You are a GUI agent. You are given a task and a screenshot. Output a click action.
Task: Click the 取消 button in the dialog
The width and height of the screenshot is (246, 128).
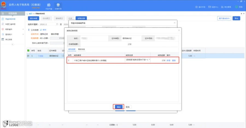[x=128, y=107]
